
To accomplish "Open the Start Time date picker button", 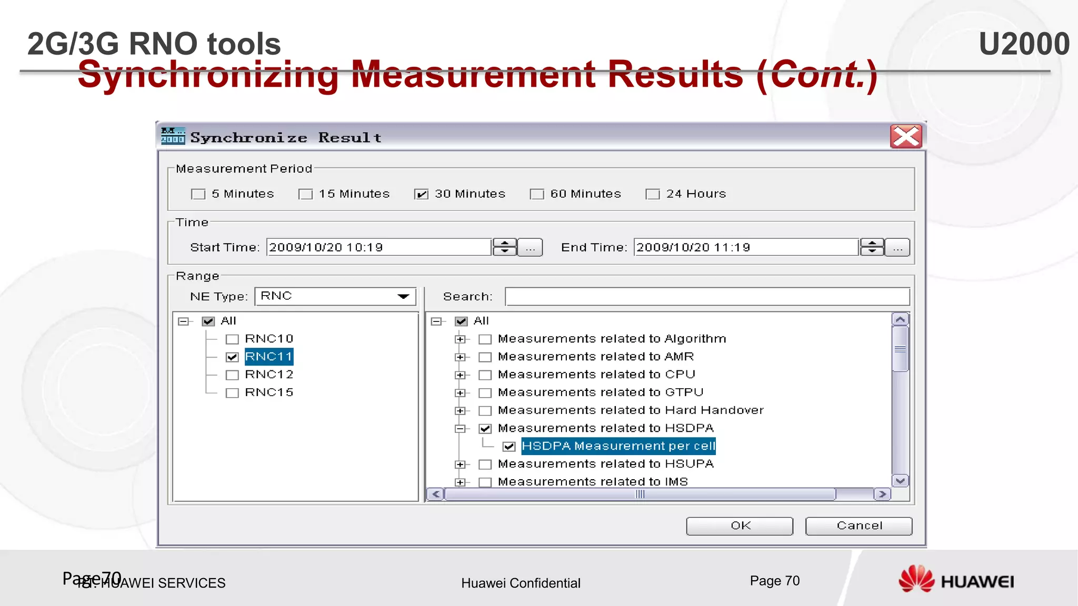I will pyautogui.click(x=530, y=247).
